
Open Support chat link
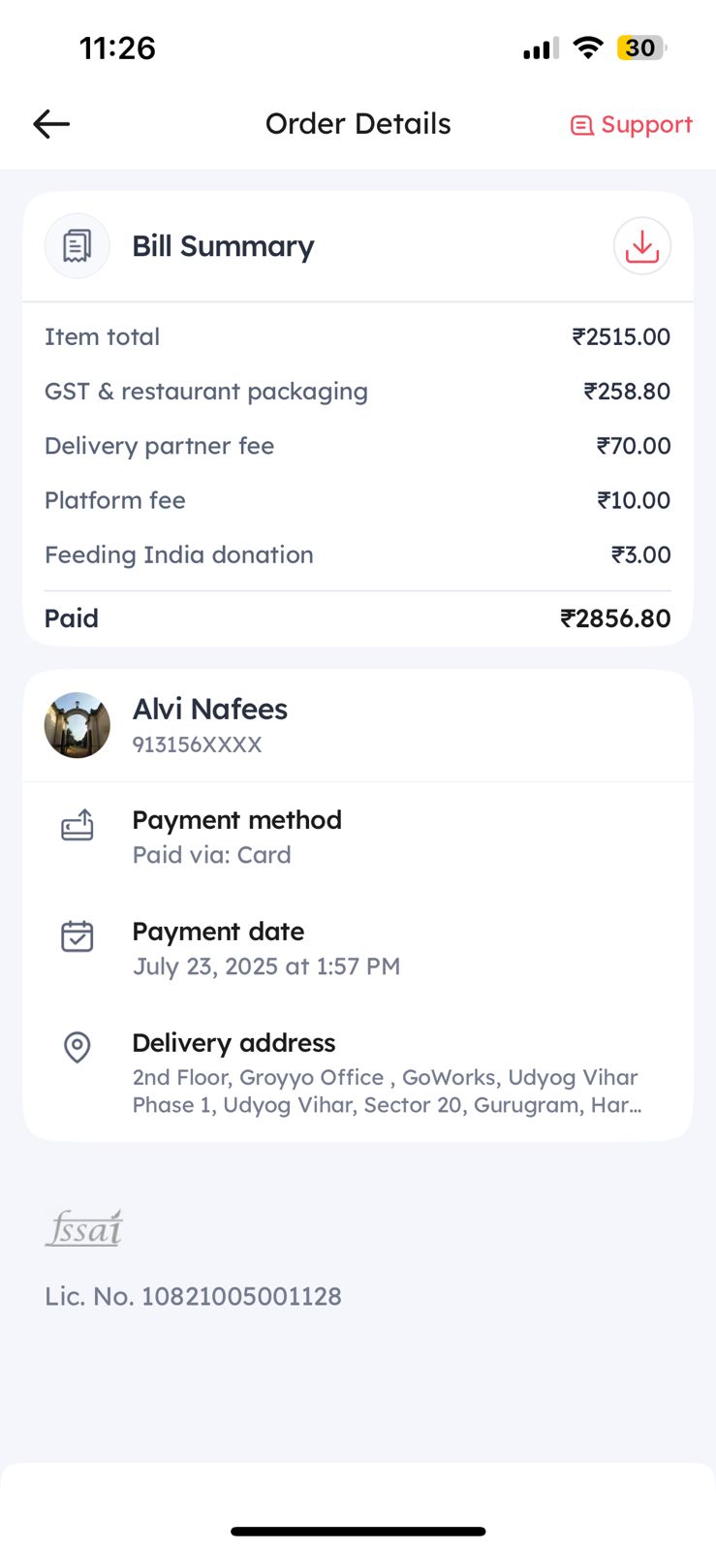632,125
